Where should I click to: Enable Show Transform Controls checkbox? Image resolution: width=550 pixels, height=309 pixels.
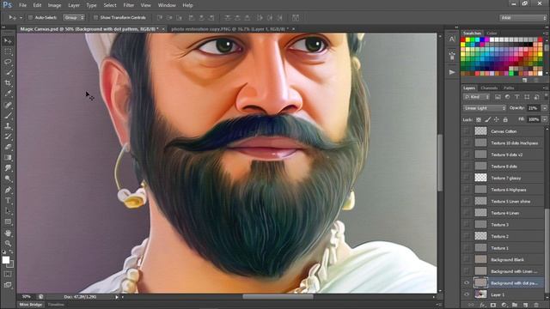[95, 17]
